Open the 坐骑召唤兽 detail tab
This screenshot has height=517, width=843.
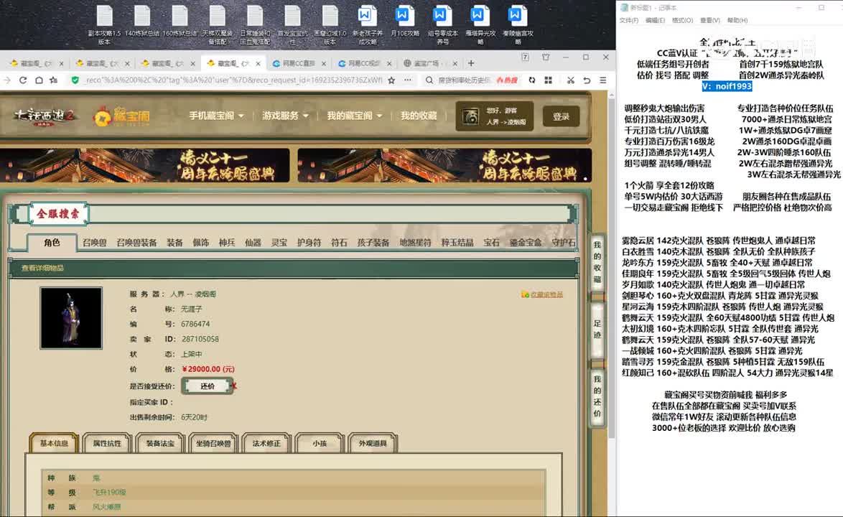pyautogui.click(x=213, y=443)
